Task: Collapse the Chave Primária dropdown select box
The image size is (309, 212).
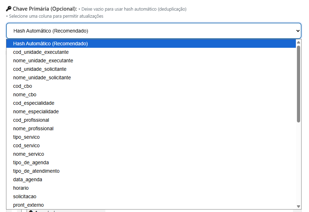Action: coord(153,31)
